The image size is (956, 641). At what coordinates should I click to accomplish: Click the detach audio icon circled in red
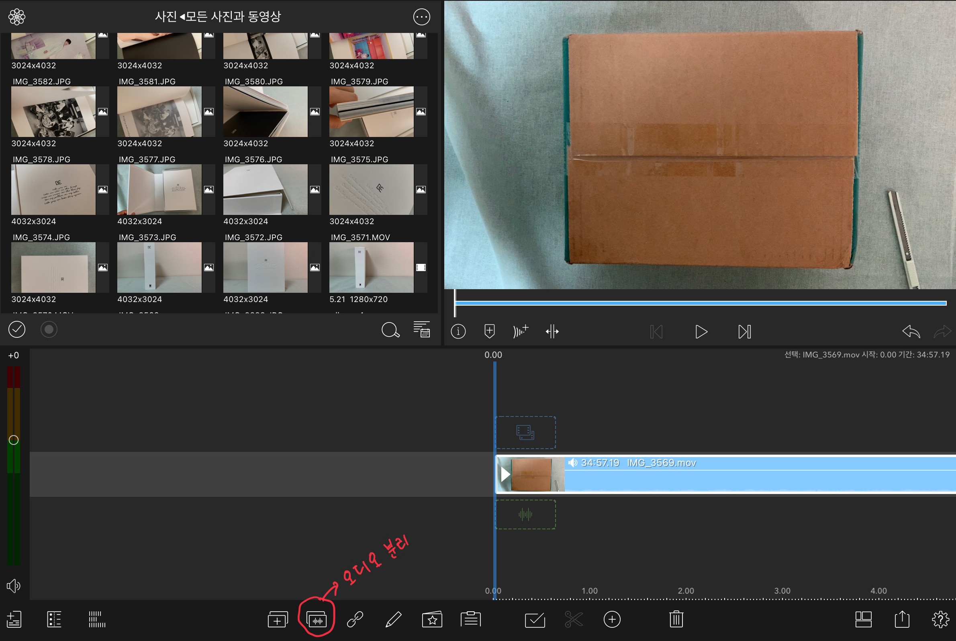(317, 620)
